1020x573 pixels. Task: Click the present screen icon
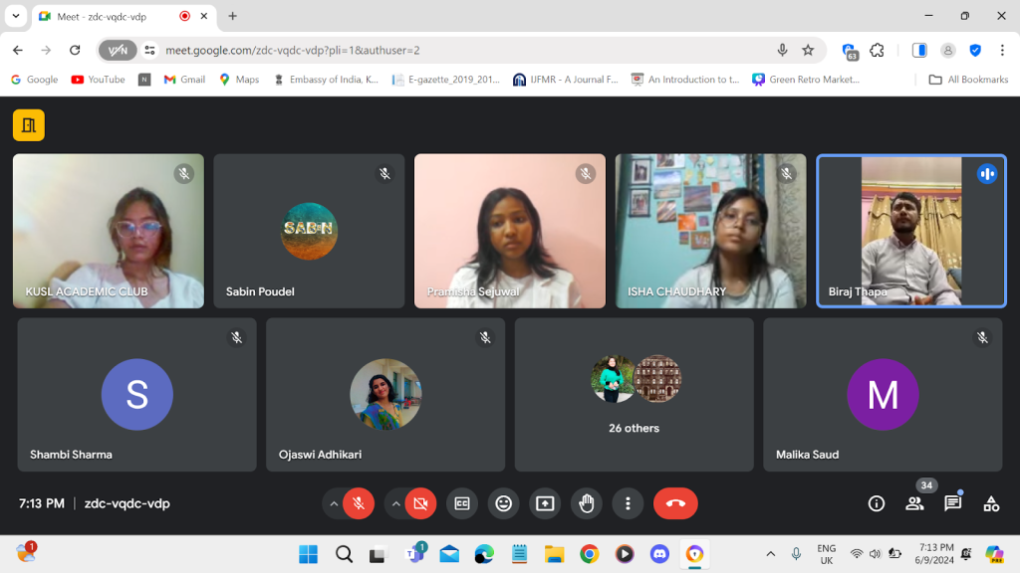(545, 503)
